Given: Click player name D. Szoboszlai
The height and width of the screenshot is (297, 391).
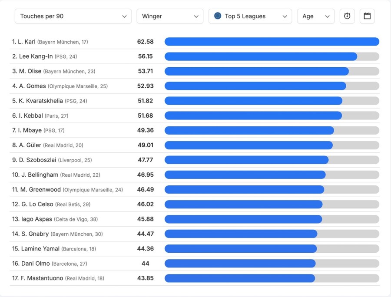Looking at the screenshot, I should [38, 160].
